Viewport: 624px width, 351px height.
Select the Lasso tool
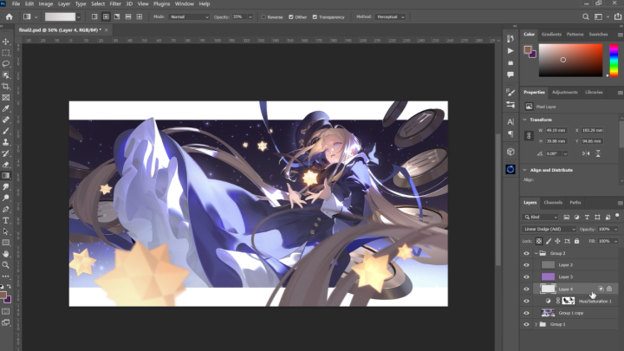pyautogui.click(x=6, y=63)
